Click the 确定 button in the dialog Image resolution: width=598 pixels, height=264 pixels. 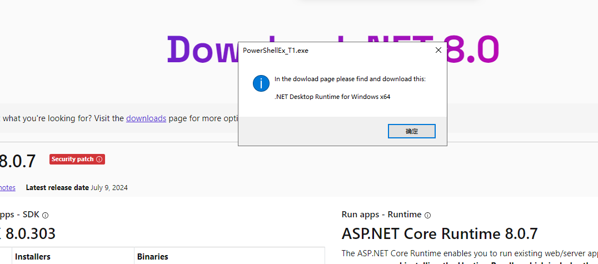411,131
